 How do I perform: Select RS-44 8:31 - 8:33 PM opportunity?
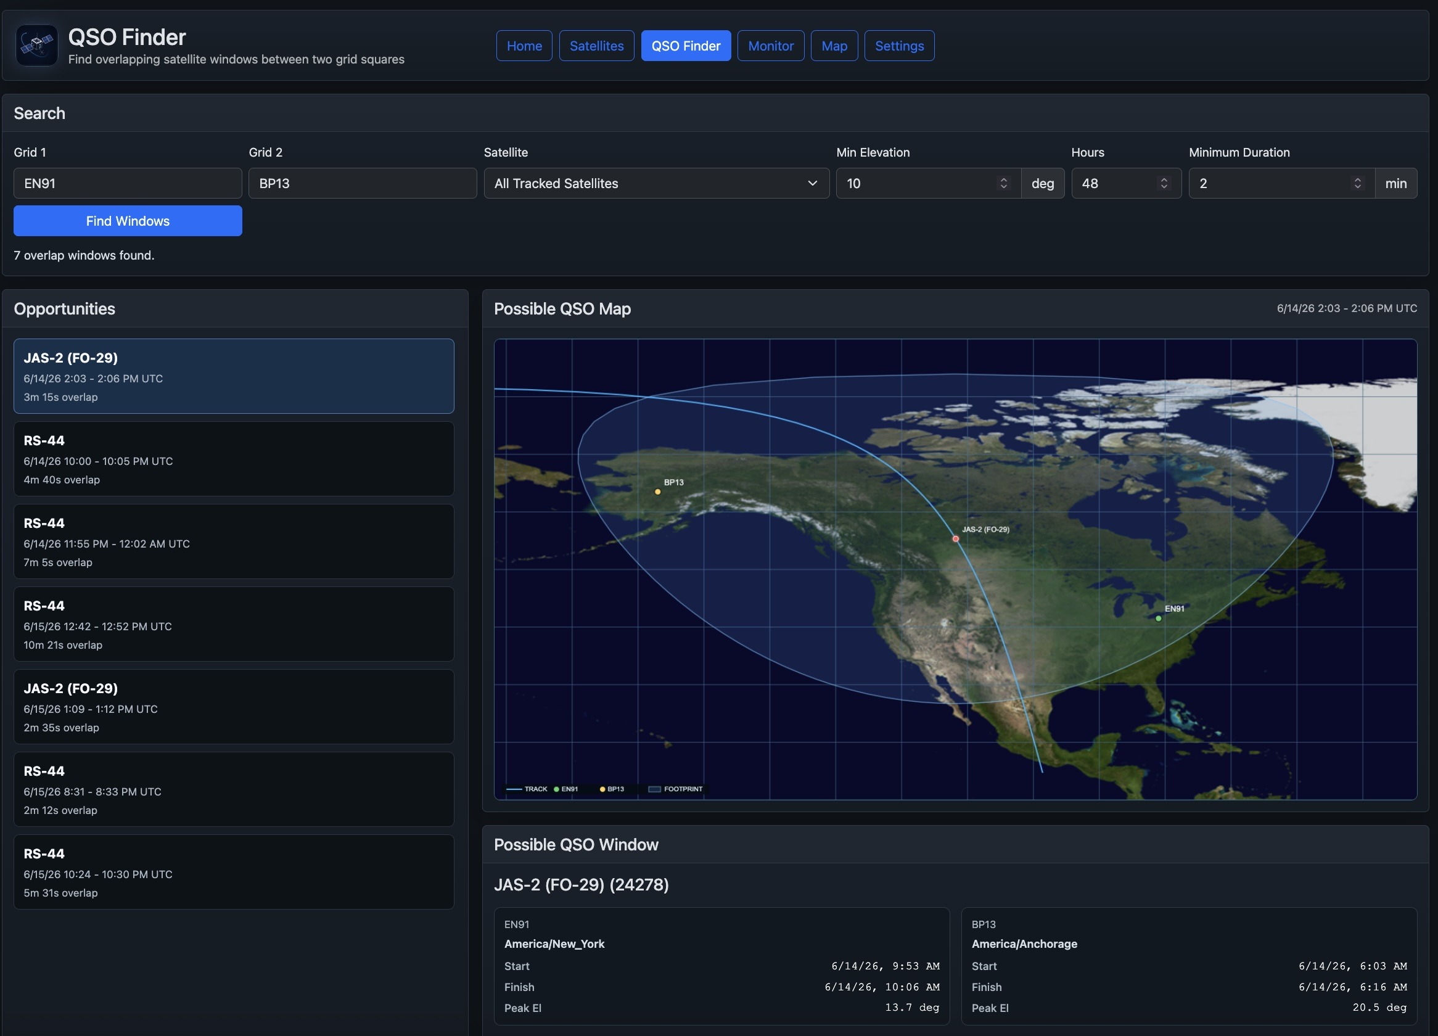coord(234,789)
